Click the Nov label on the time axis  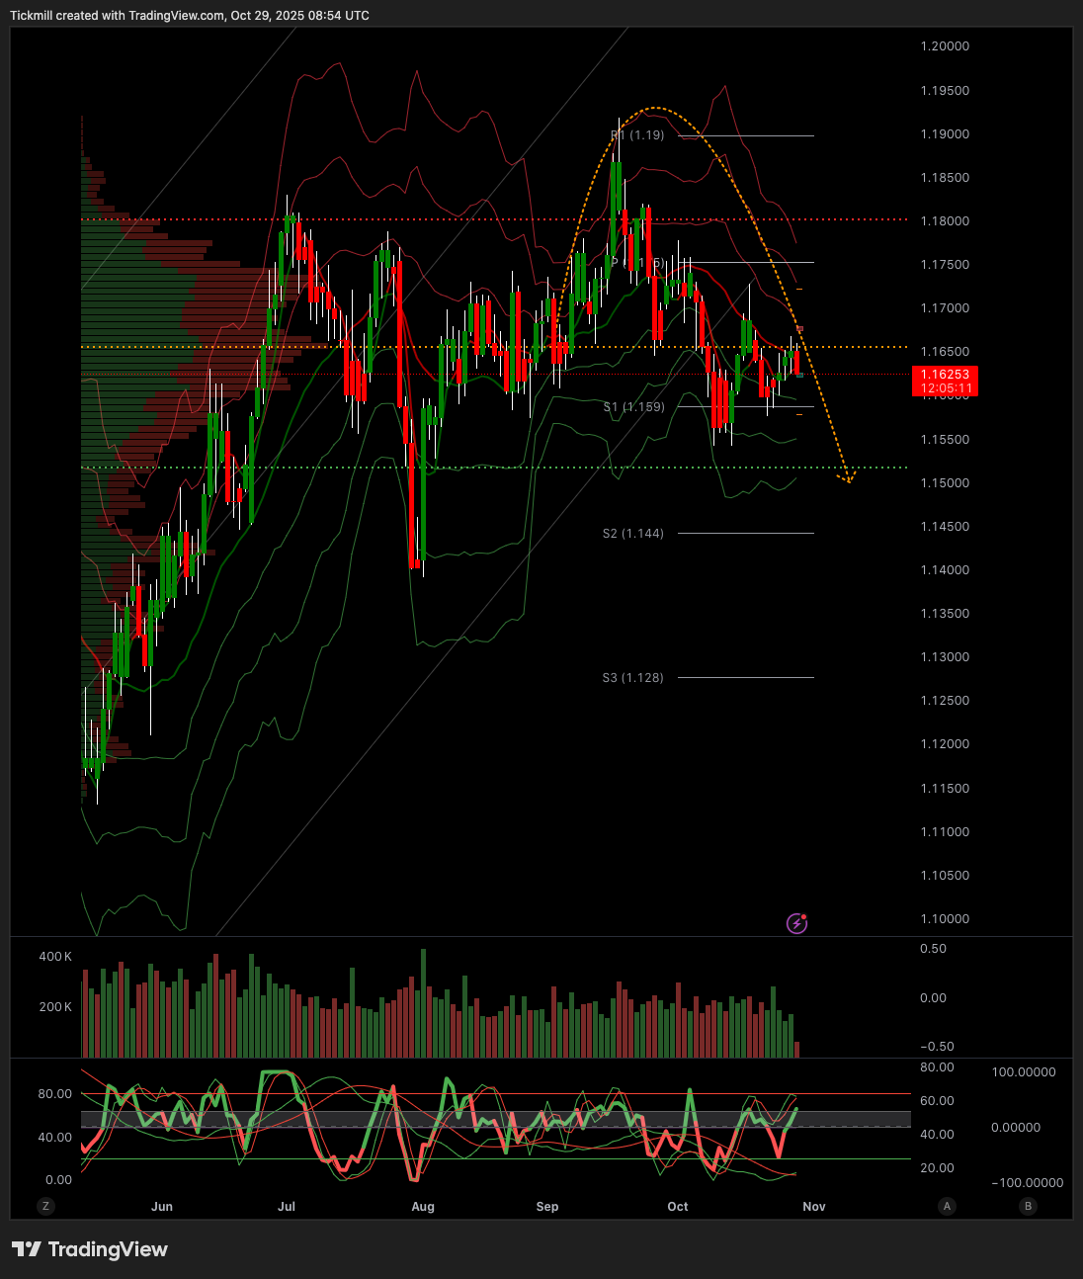coord(813,1207)
